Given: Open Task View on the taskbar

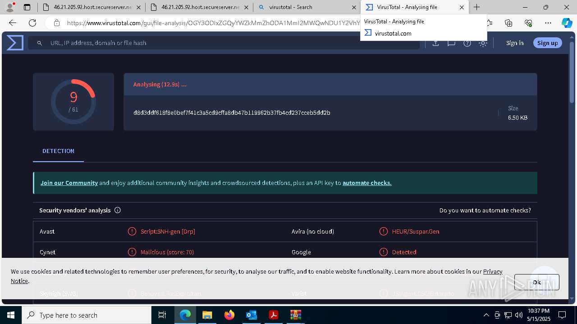Looking at the screenshot, I should 162,315.
